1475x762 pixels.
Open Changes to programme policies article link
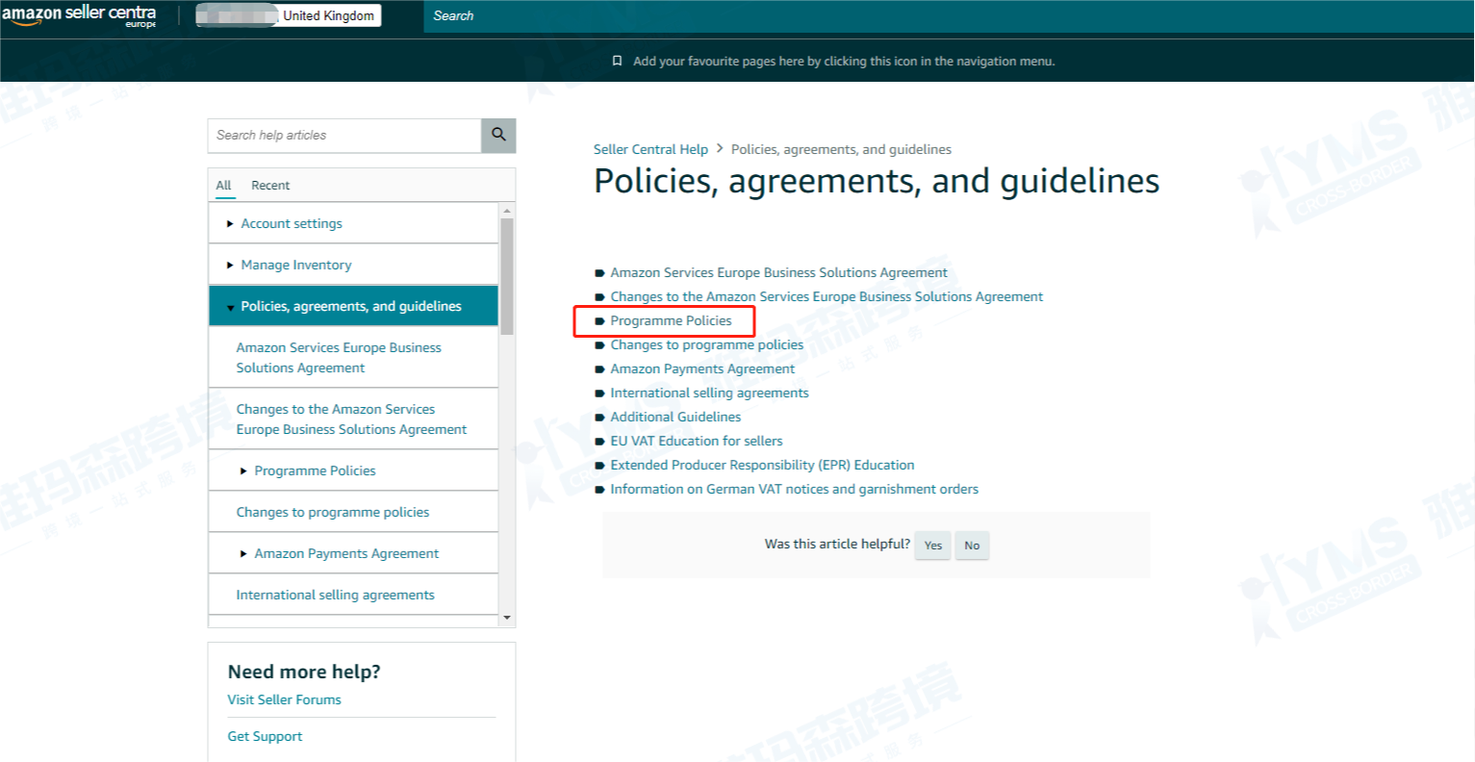(x=707, y=344)
